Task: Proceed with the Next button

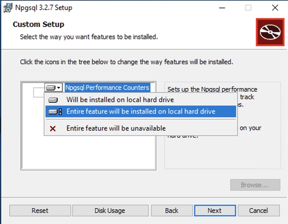Action: tap(215, 210)
